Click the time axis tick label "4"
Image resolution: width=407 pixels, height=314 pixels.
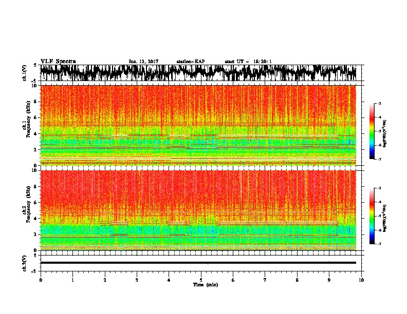pyautogui.click(x=169, y=280)
